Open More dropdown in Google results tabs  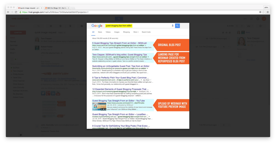click(x=136, y=32)
